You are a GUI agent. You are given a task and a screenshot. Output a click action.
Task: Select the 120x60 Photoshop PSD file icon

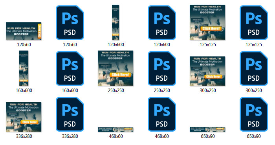click(70, 23)
